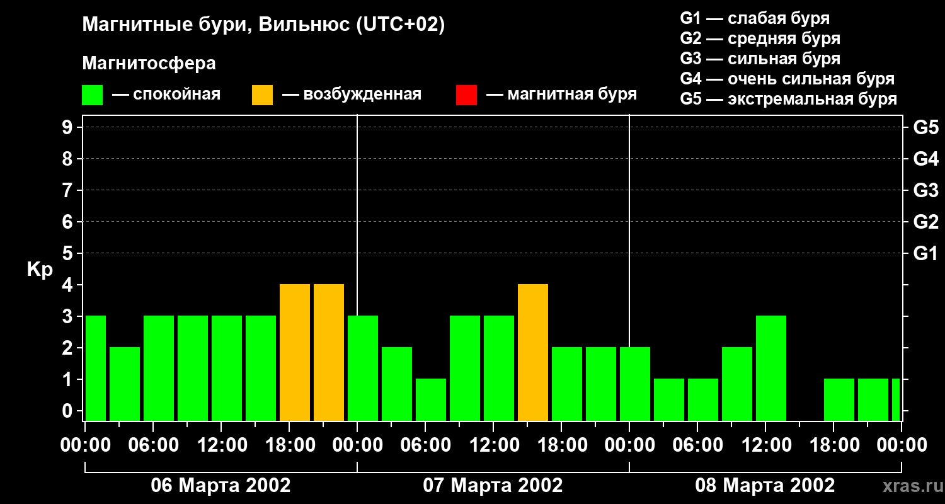
Task: Select the chart title 'Магнитные бури, Вильнюс (UTC+02)'
Action: point(264,25)
